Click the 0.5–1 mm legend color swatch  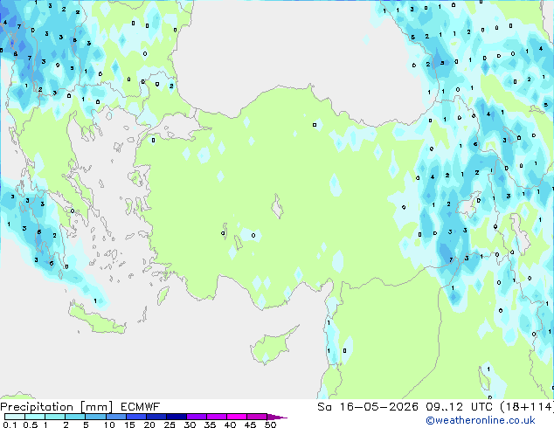pyautogui.click(x=35, y=417)
